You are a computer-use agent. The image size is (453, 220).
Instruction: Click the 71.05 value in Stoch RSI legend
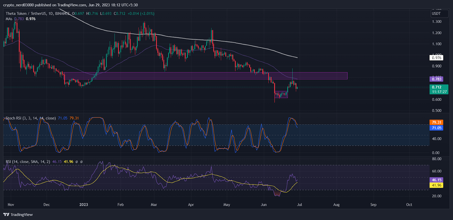point(63,118)
